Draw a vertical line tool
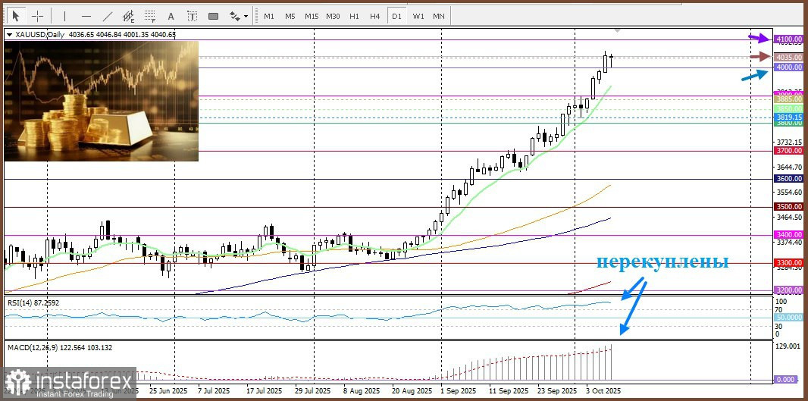 (64, 16)
